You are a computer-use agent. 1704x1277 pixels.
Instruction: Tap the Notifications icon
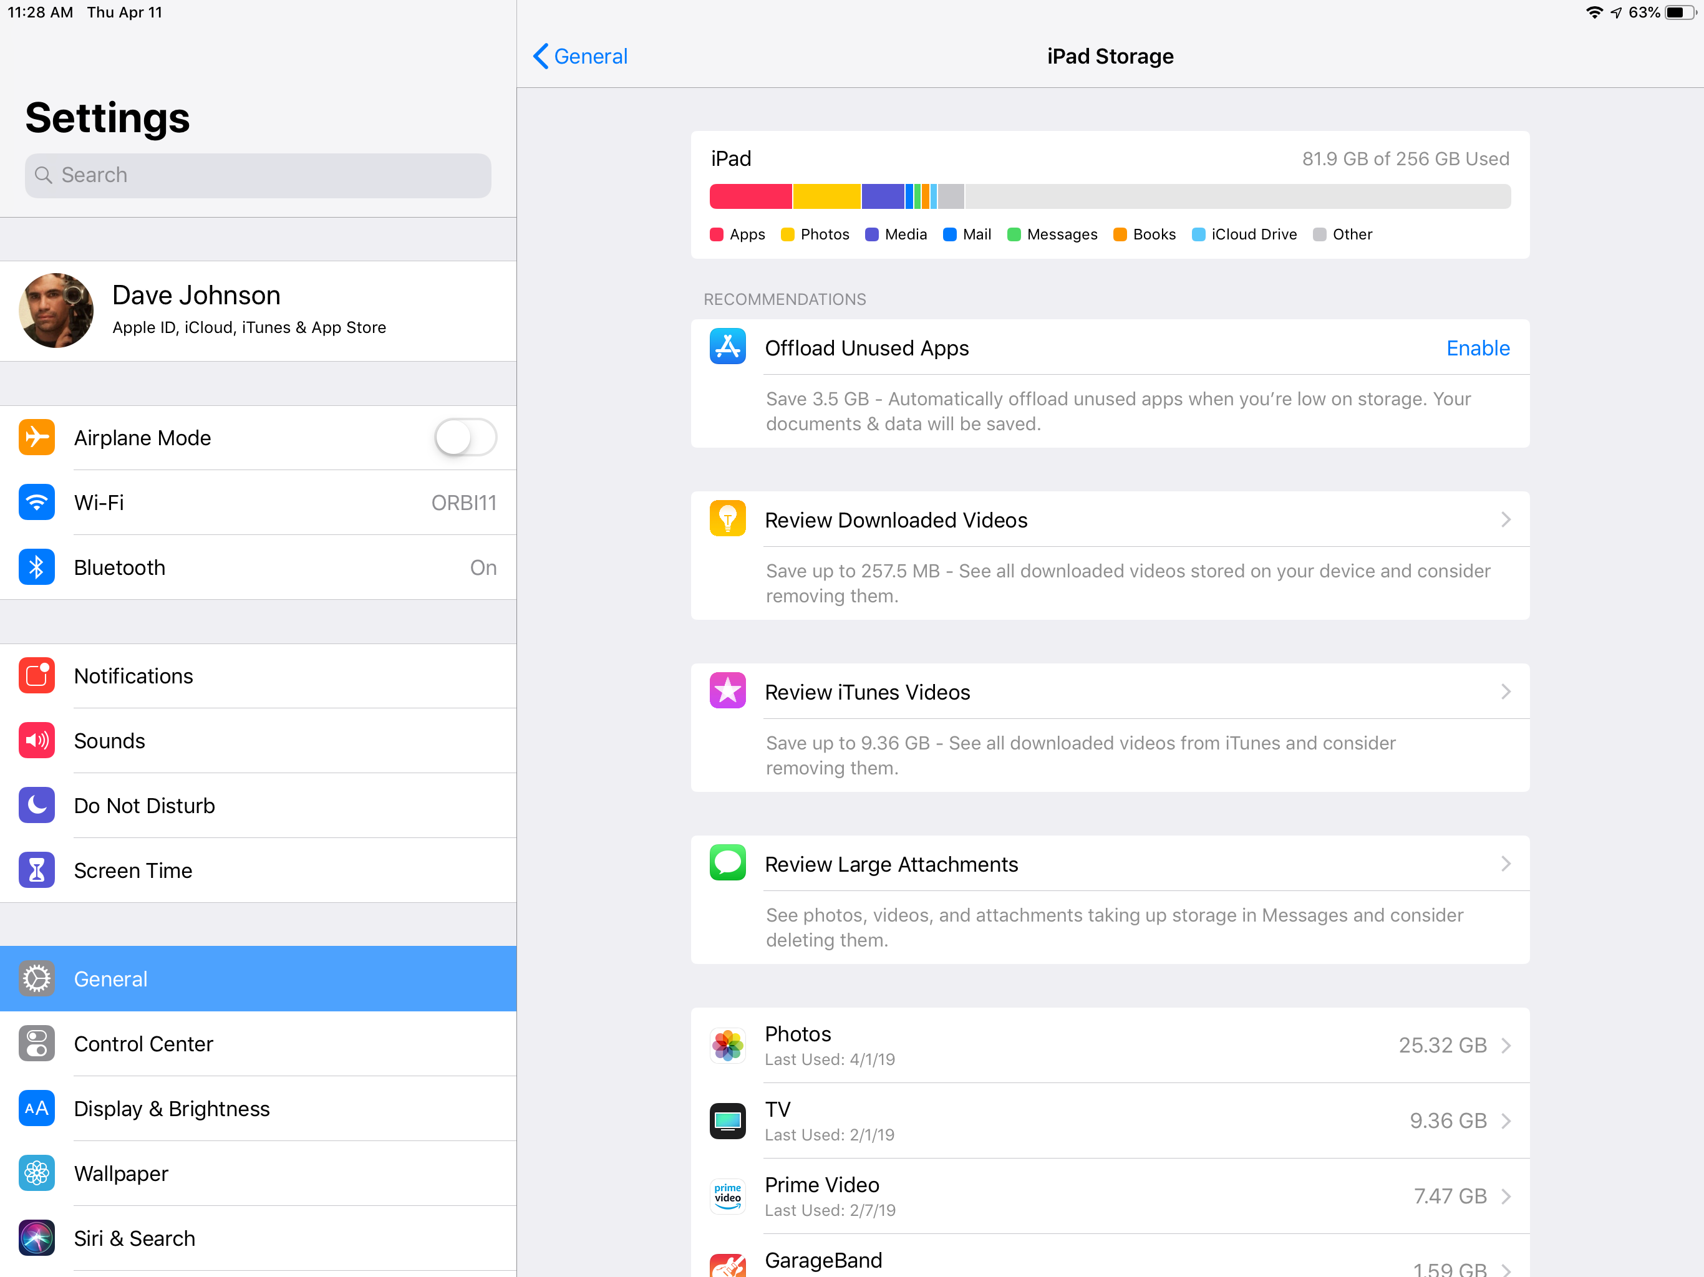coord(36,675)
